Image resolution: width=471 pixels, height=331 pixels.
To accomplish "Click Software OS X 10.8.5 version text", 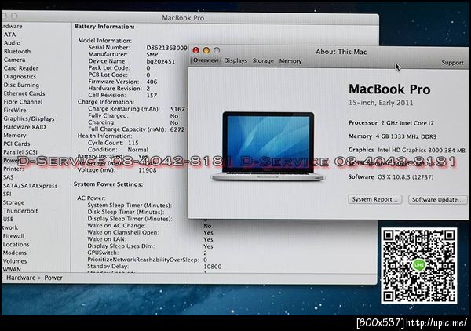I will point(391,177).
